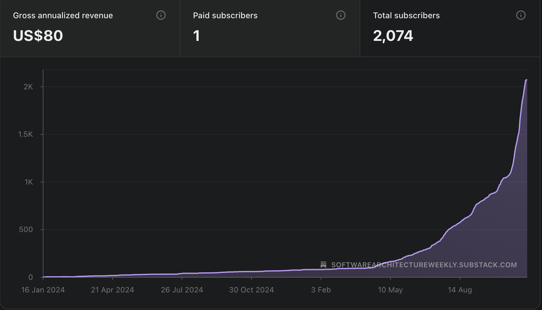Image resolution: width=542 pixels, height=310 pixels.
Task: Click info icon beside Gross annualized revenue
Action: tap(161, 15)
